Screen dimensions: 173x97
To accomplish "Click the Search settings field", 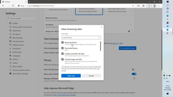I will click(21, 19).
